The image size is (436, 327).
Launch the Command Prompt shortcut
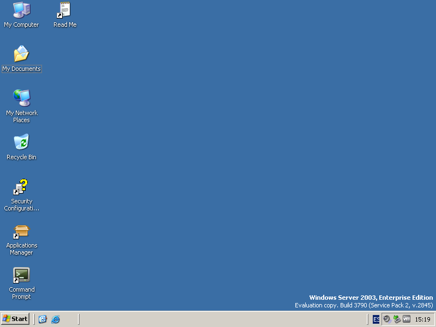click(22, 275)
